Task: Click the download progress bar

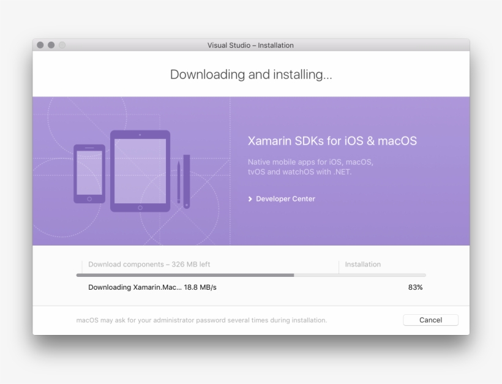Action: coord(251,275)
